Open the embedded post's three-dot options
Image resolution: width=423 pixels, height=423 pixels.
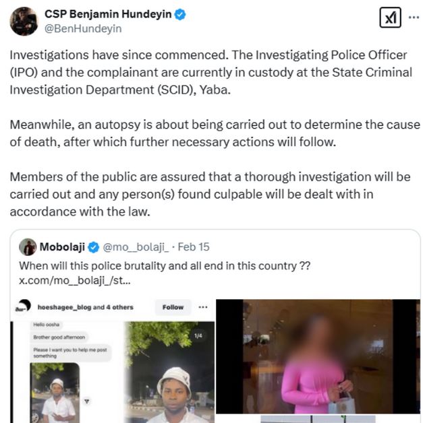tap(203, 307)
